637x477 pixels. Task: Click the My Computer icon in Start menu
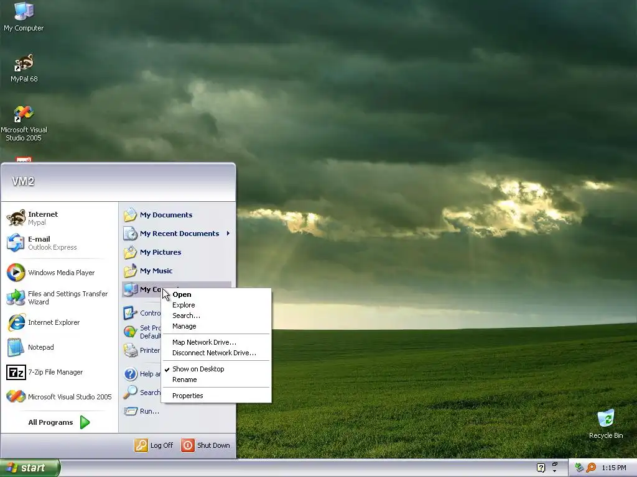tap(130, 289)
